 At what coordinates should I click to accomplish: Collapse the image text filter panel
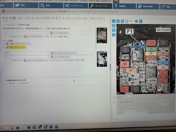pyautogui.click(x=115, y=97)
